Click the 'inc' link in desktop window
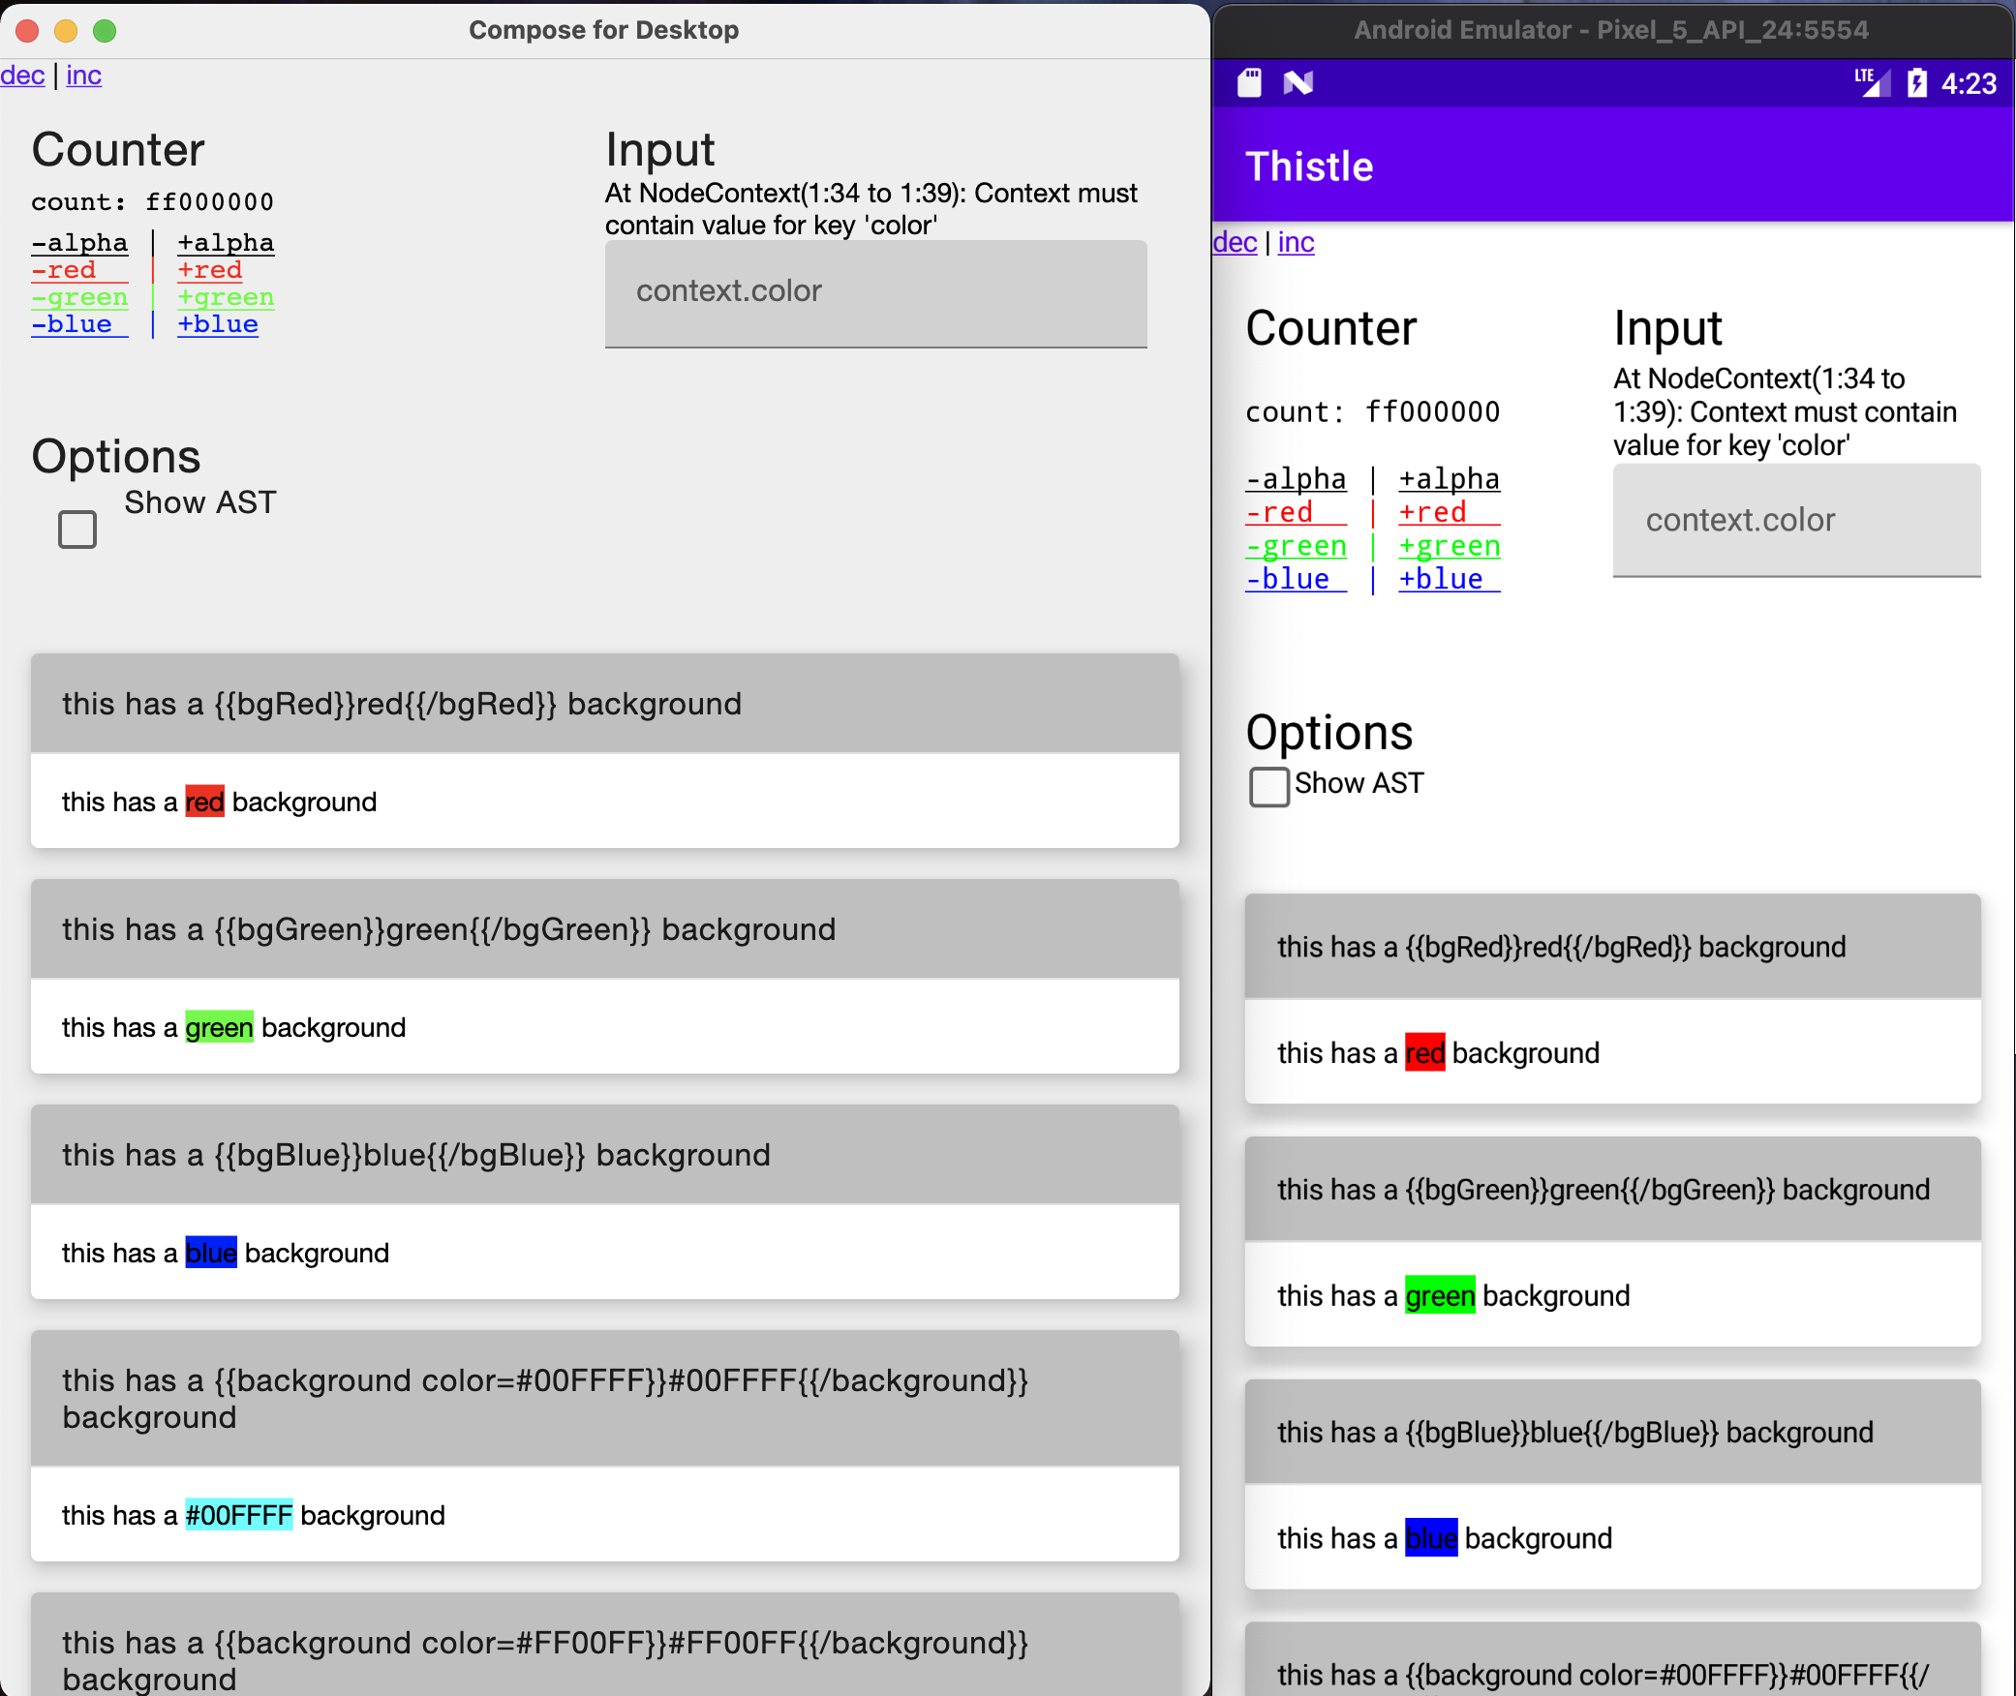Image resolution: width=2016 pixels, height=1696 pixels. point(83,76)
